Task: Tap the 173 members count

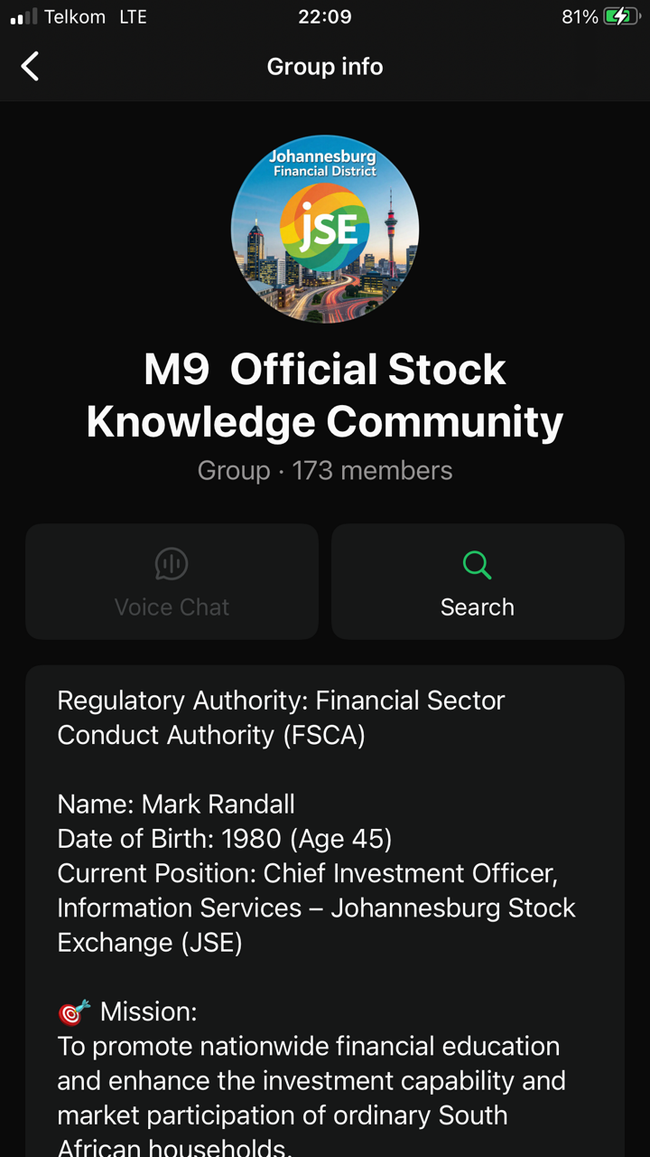Action: 372,471
